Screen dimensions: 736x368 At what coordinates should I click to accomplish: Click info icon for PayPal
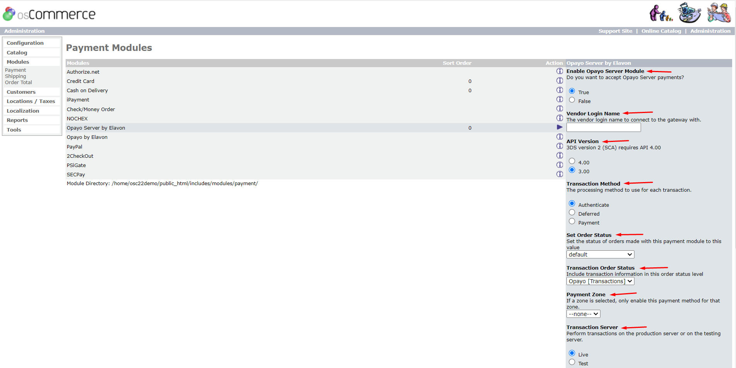coord(560,146)
